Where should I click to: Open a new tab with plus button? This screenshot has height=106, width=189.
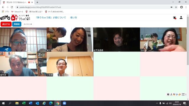pos(37,2)
